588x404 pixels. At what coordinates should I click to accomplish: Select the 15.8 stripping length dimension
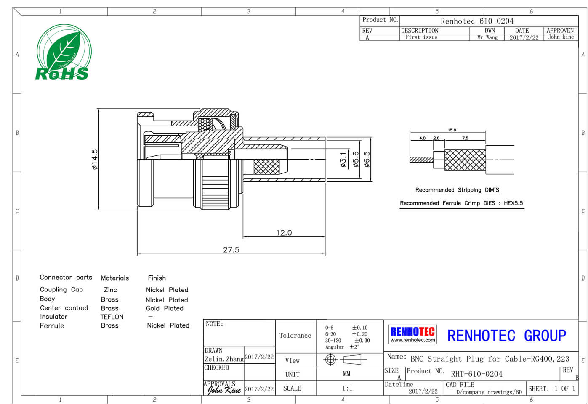tap(452, 130)
